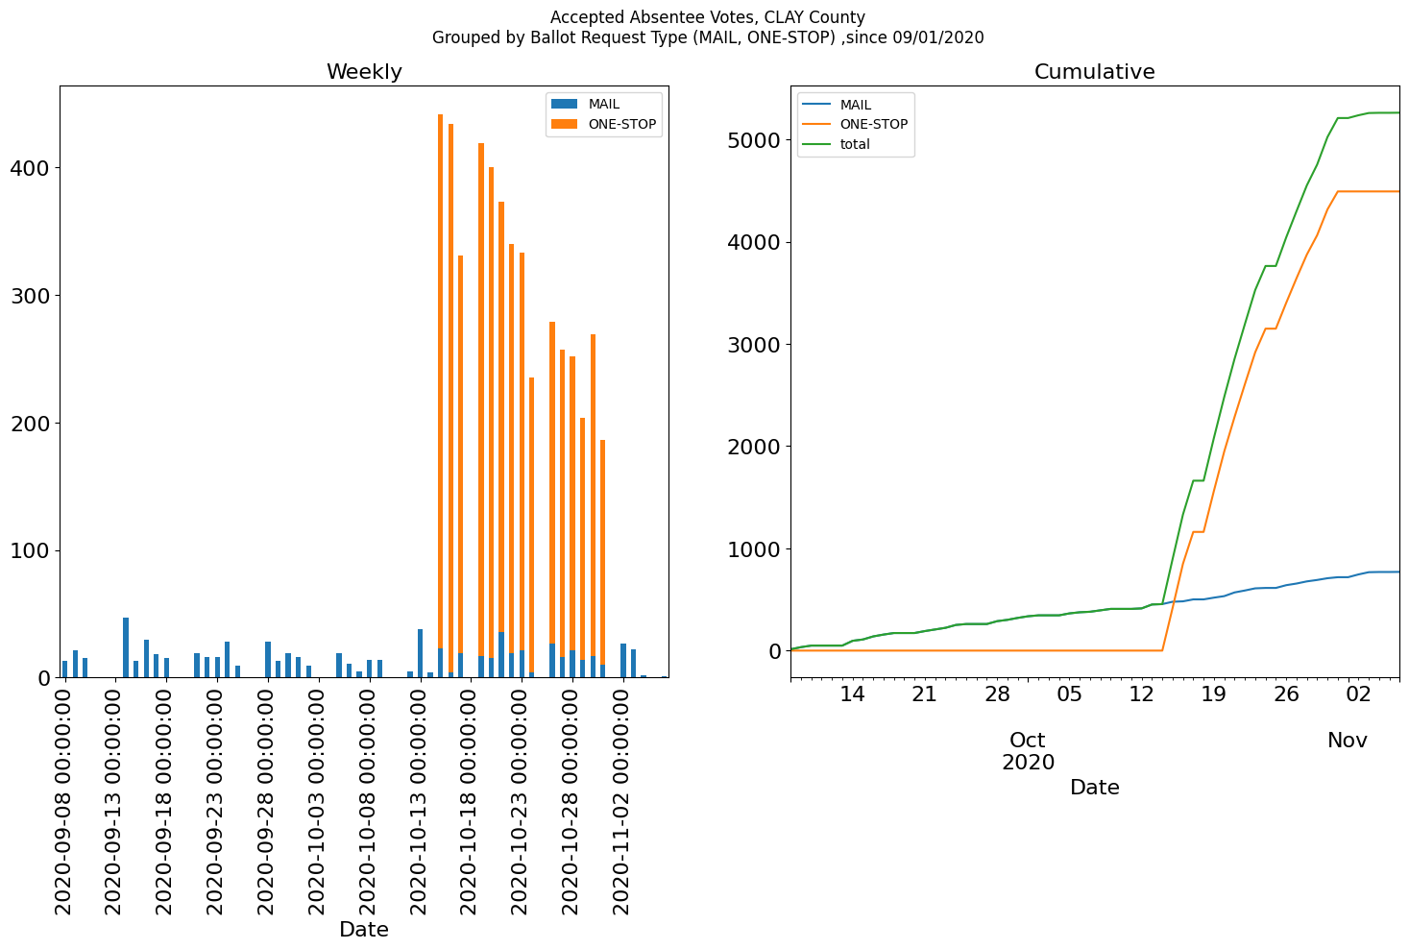Click x-axis date label 2020-10-28 00:00:00
The width and height of the screenshot is (1409, 949).
pos(571,801)
